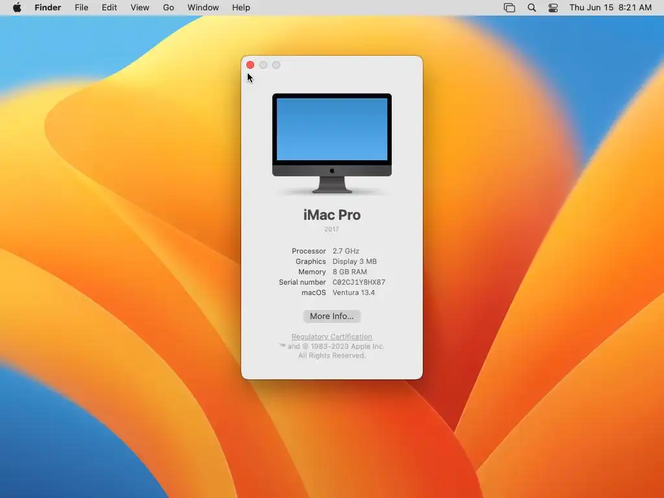The image size is (664, 498).
Task: Click the Display 3 MB graphics value
Action: [355, 262]
